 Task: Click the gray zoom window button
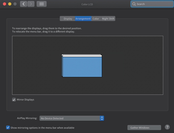coord(15,4)
